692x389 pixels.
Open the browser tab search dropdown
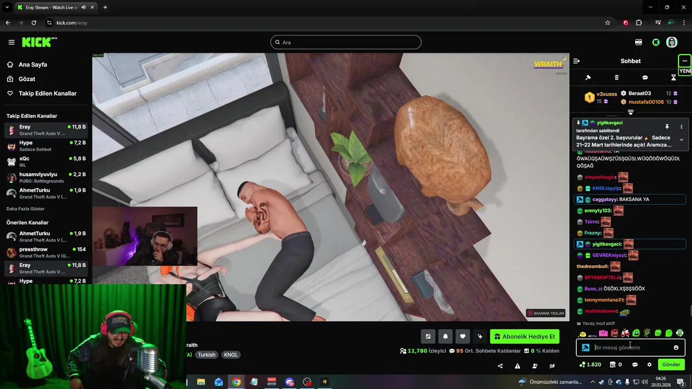pos(7,7)
